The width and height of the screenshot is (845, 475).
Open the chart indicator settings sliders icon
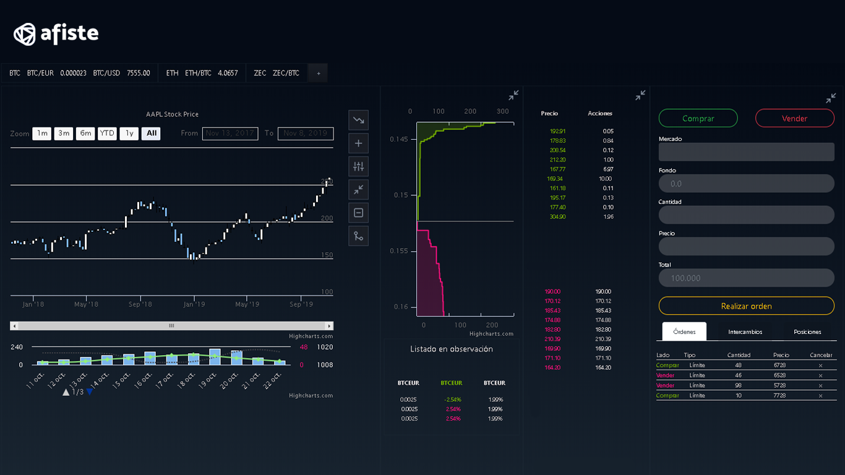(x=358, y=166)
